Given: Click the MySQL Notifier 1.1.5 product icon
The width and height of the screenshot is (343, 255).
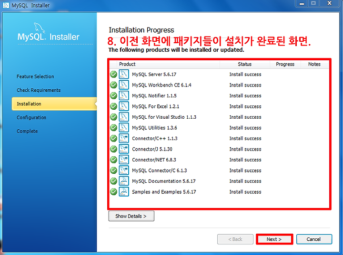Looking at the screenshot, I should [124, 95].
